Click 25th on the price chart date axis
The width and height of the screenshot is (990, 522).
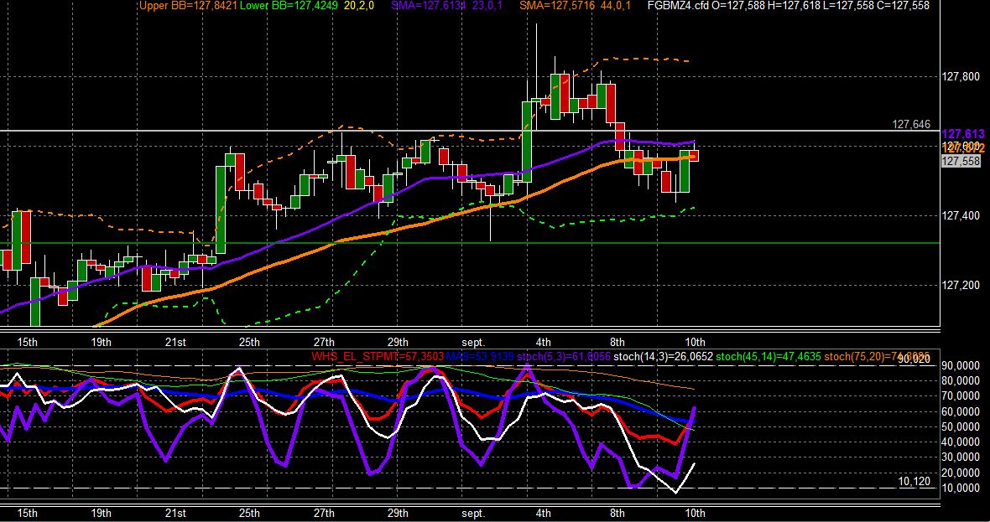coord(249,343)
